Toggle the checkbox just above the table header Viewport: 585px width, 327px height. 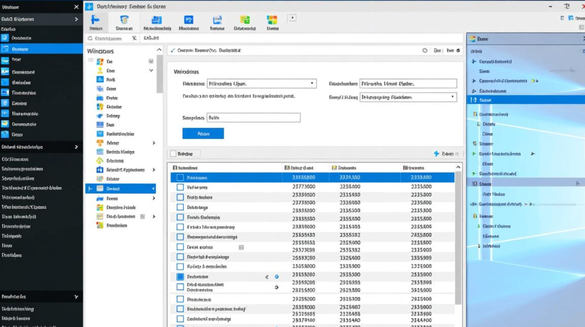[173, 154]
